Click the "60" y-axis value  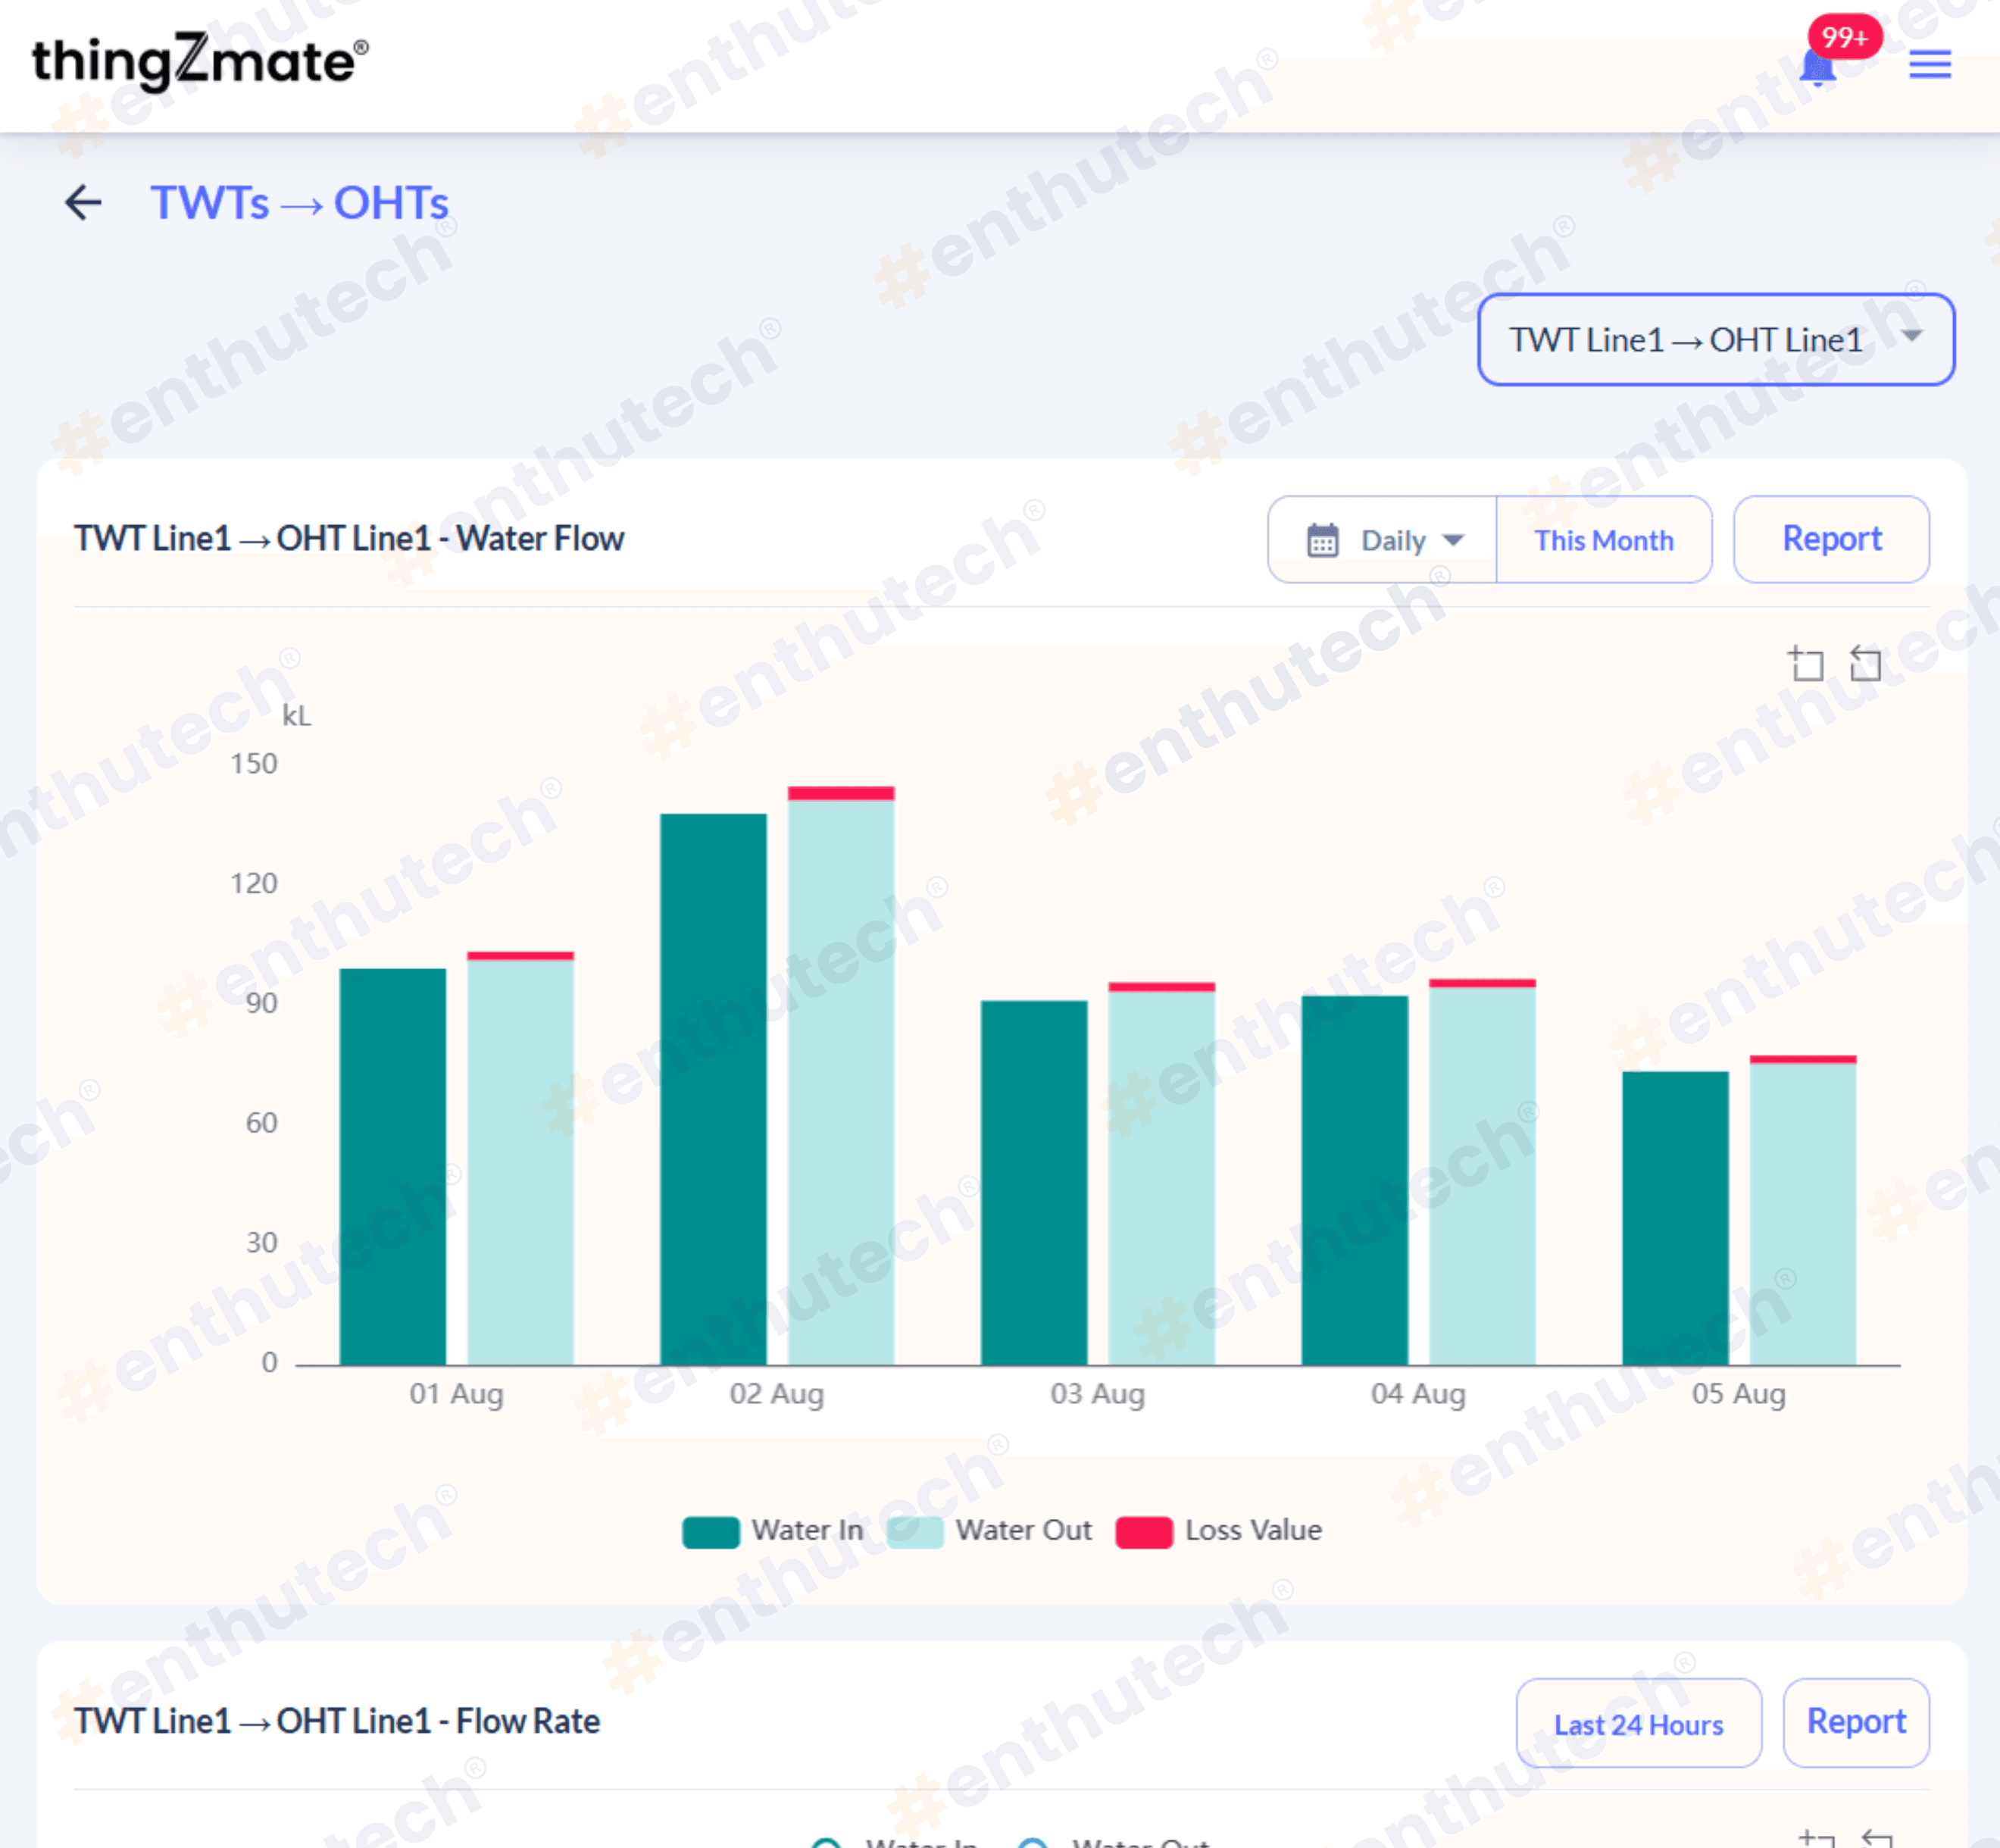click(x=262, y=1123)
